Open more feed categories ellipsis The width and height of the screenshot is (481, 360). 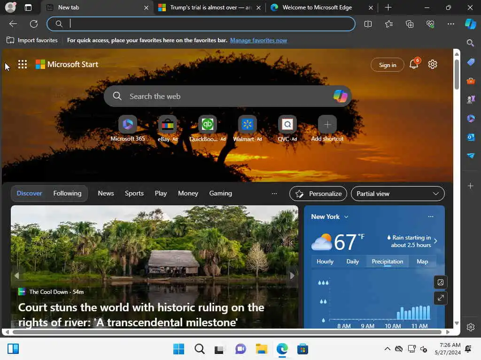click(x=274, y=194)
